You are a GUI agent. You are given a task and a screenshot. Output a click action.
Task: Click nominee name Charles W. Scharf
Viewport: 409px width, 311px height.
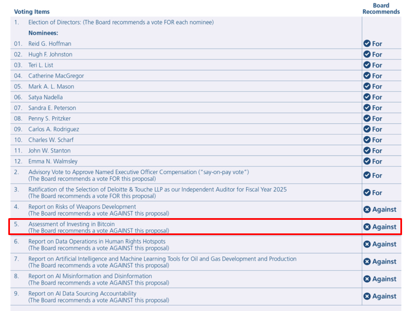(x=51, y=140)
